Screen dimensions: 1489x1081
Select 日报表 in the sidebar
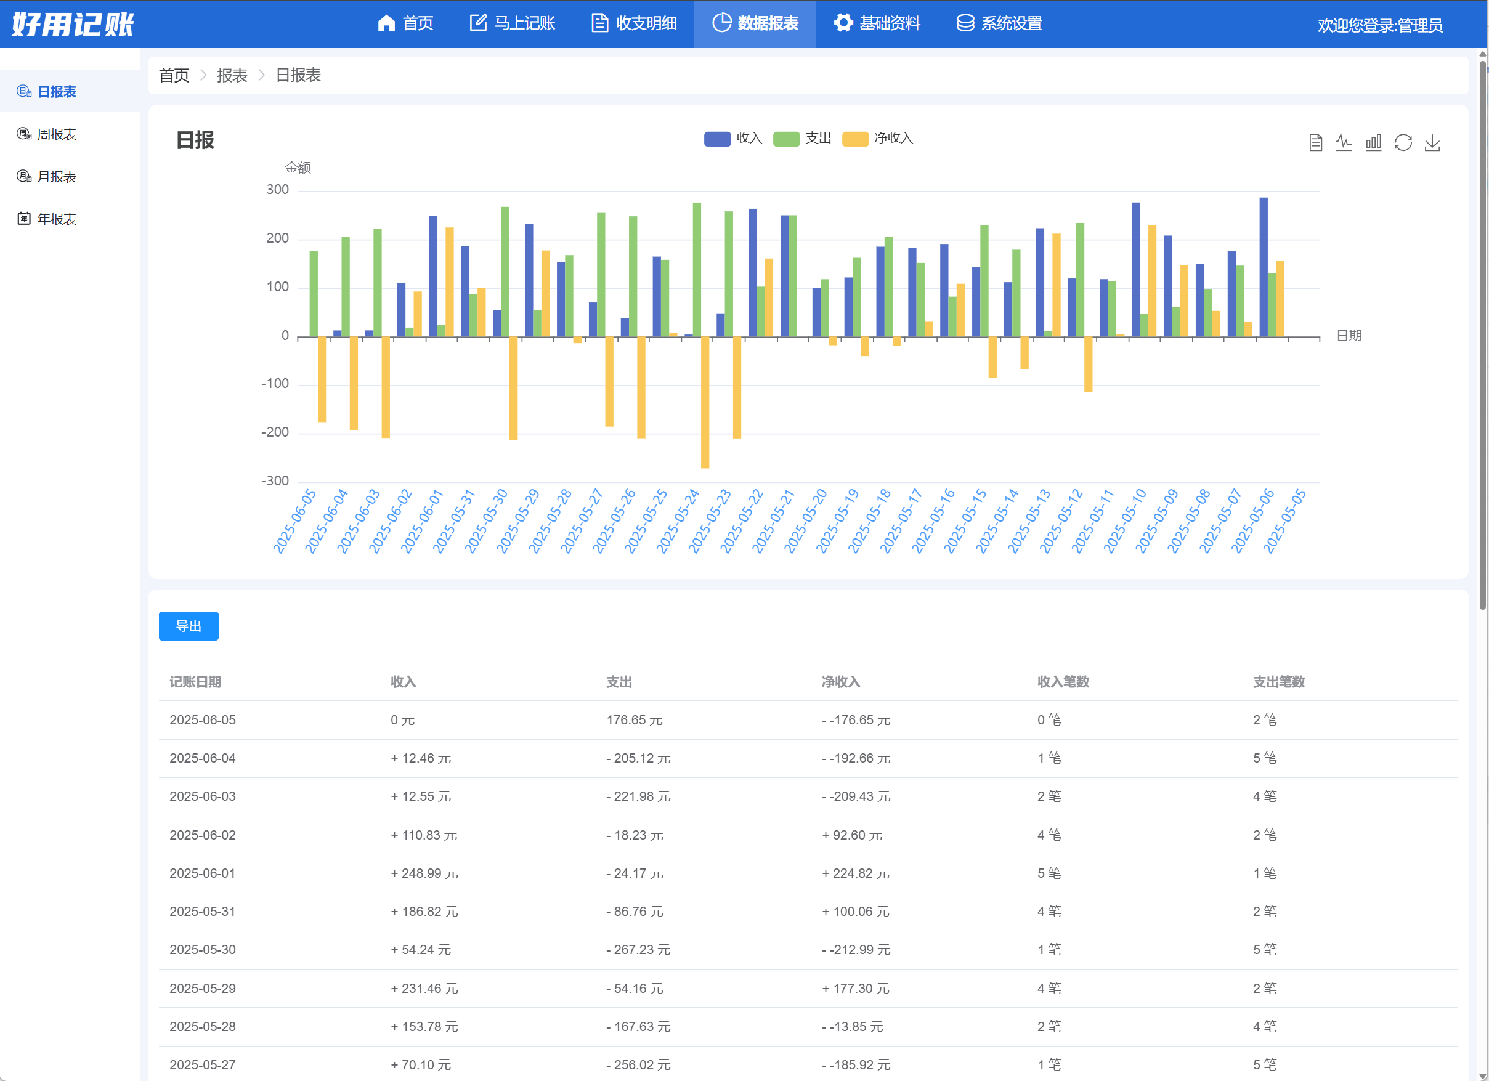pos(70,91)
